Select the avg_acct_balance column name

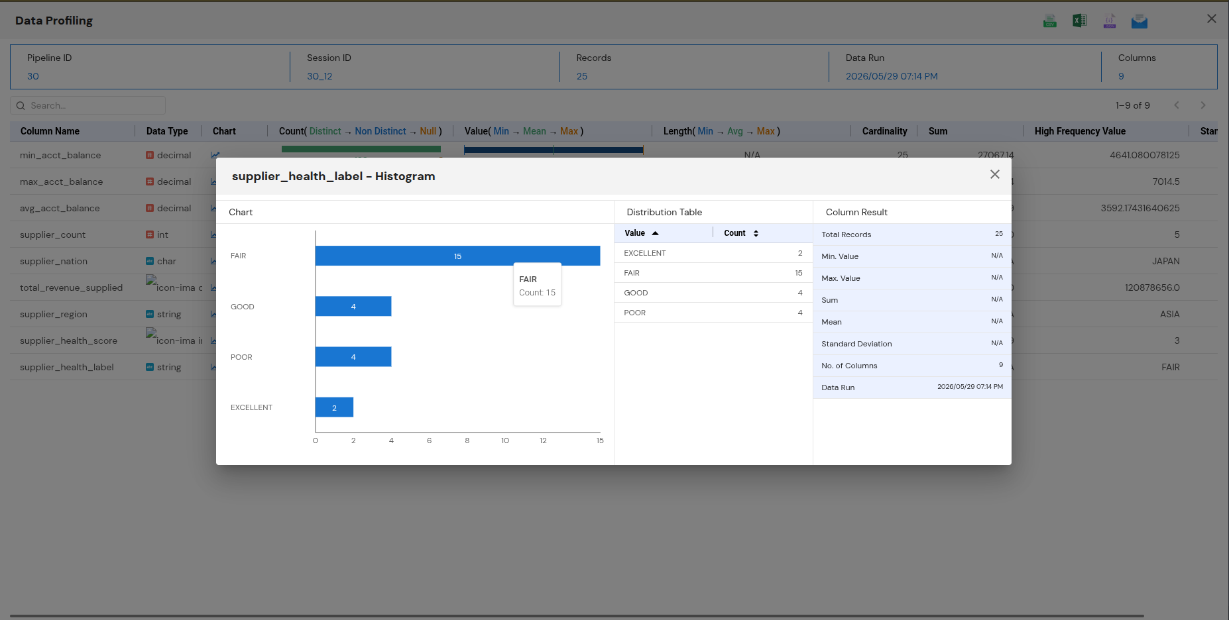60,208
